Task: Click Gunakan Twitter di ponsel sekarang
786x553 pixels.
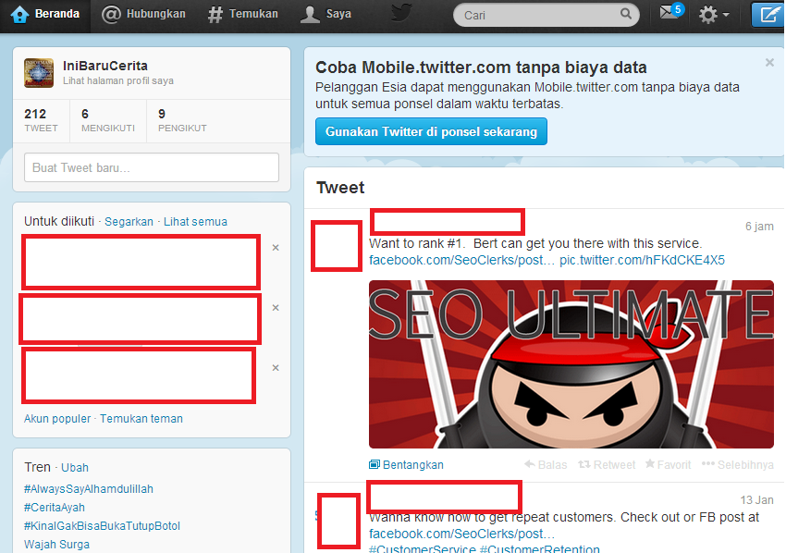Action: point(431,130)
